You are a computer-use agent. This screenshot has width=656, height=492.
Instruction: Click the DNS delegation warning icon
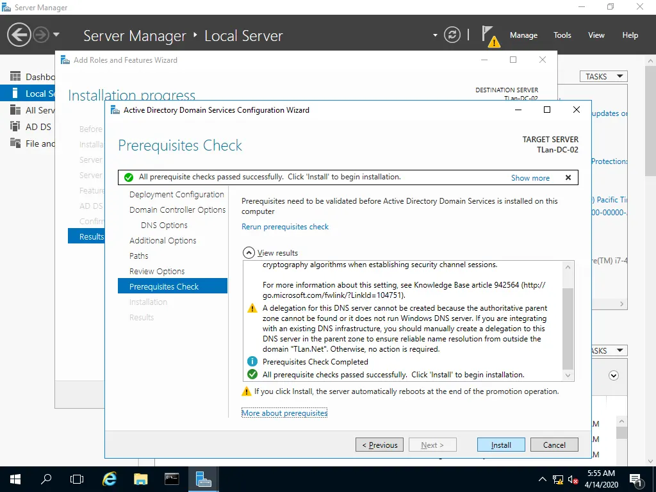pyautogui.click(x=252, y=309)
